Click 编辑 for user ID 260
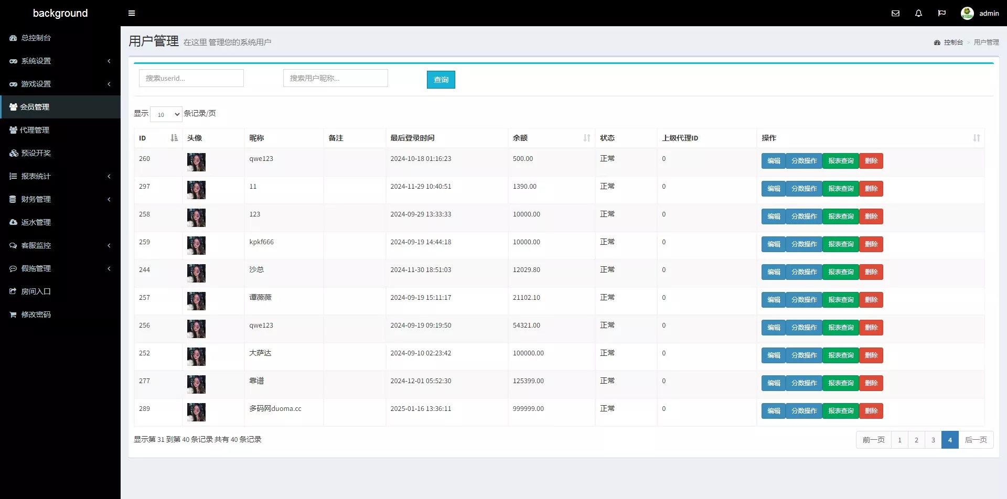The image size is (1007, 499). coord(773,161)
